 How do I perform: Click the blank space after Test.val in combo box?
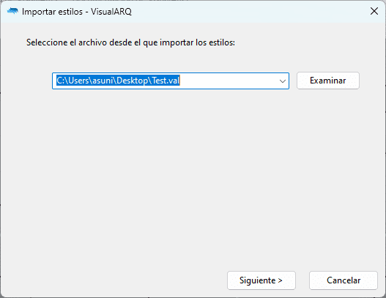tap(229, 81)
